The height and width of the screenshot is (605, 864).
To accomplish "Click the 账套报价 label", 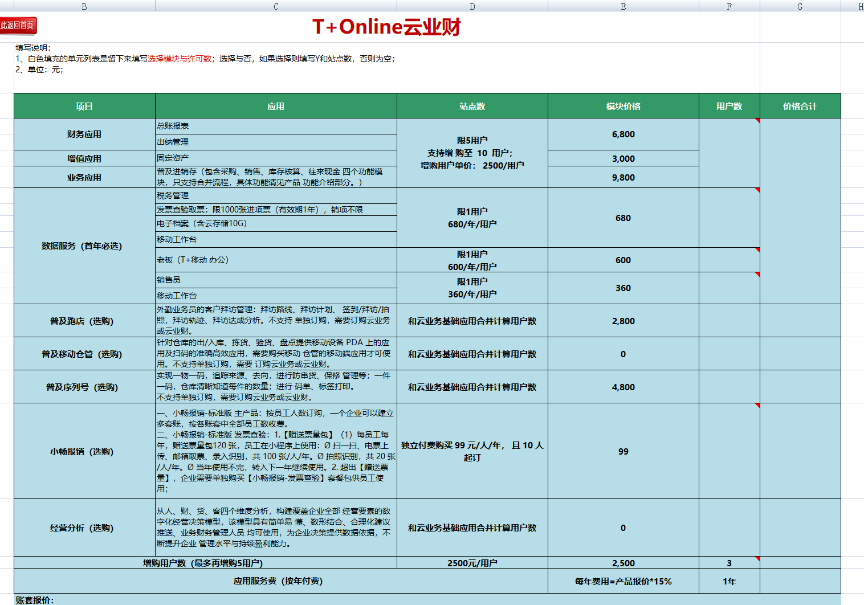I will click(35, 600).
